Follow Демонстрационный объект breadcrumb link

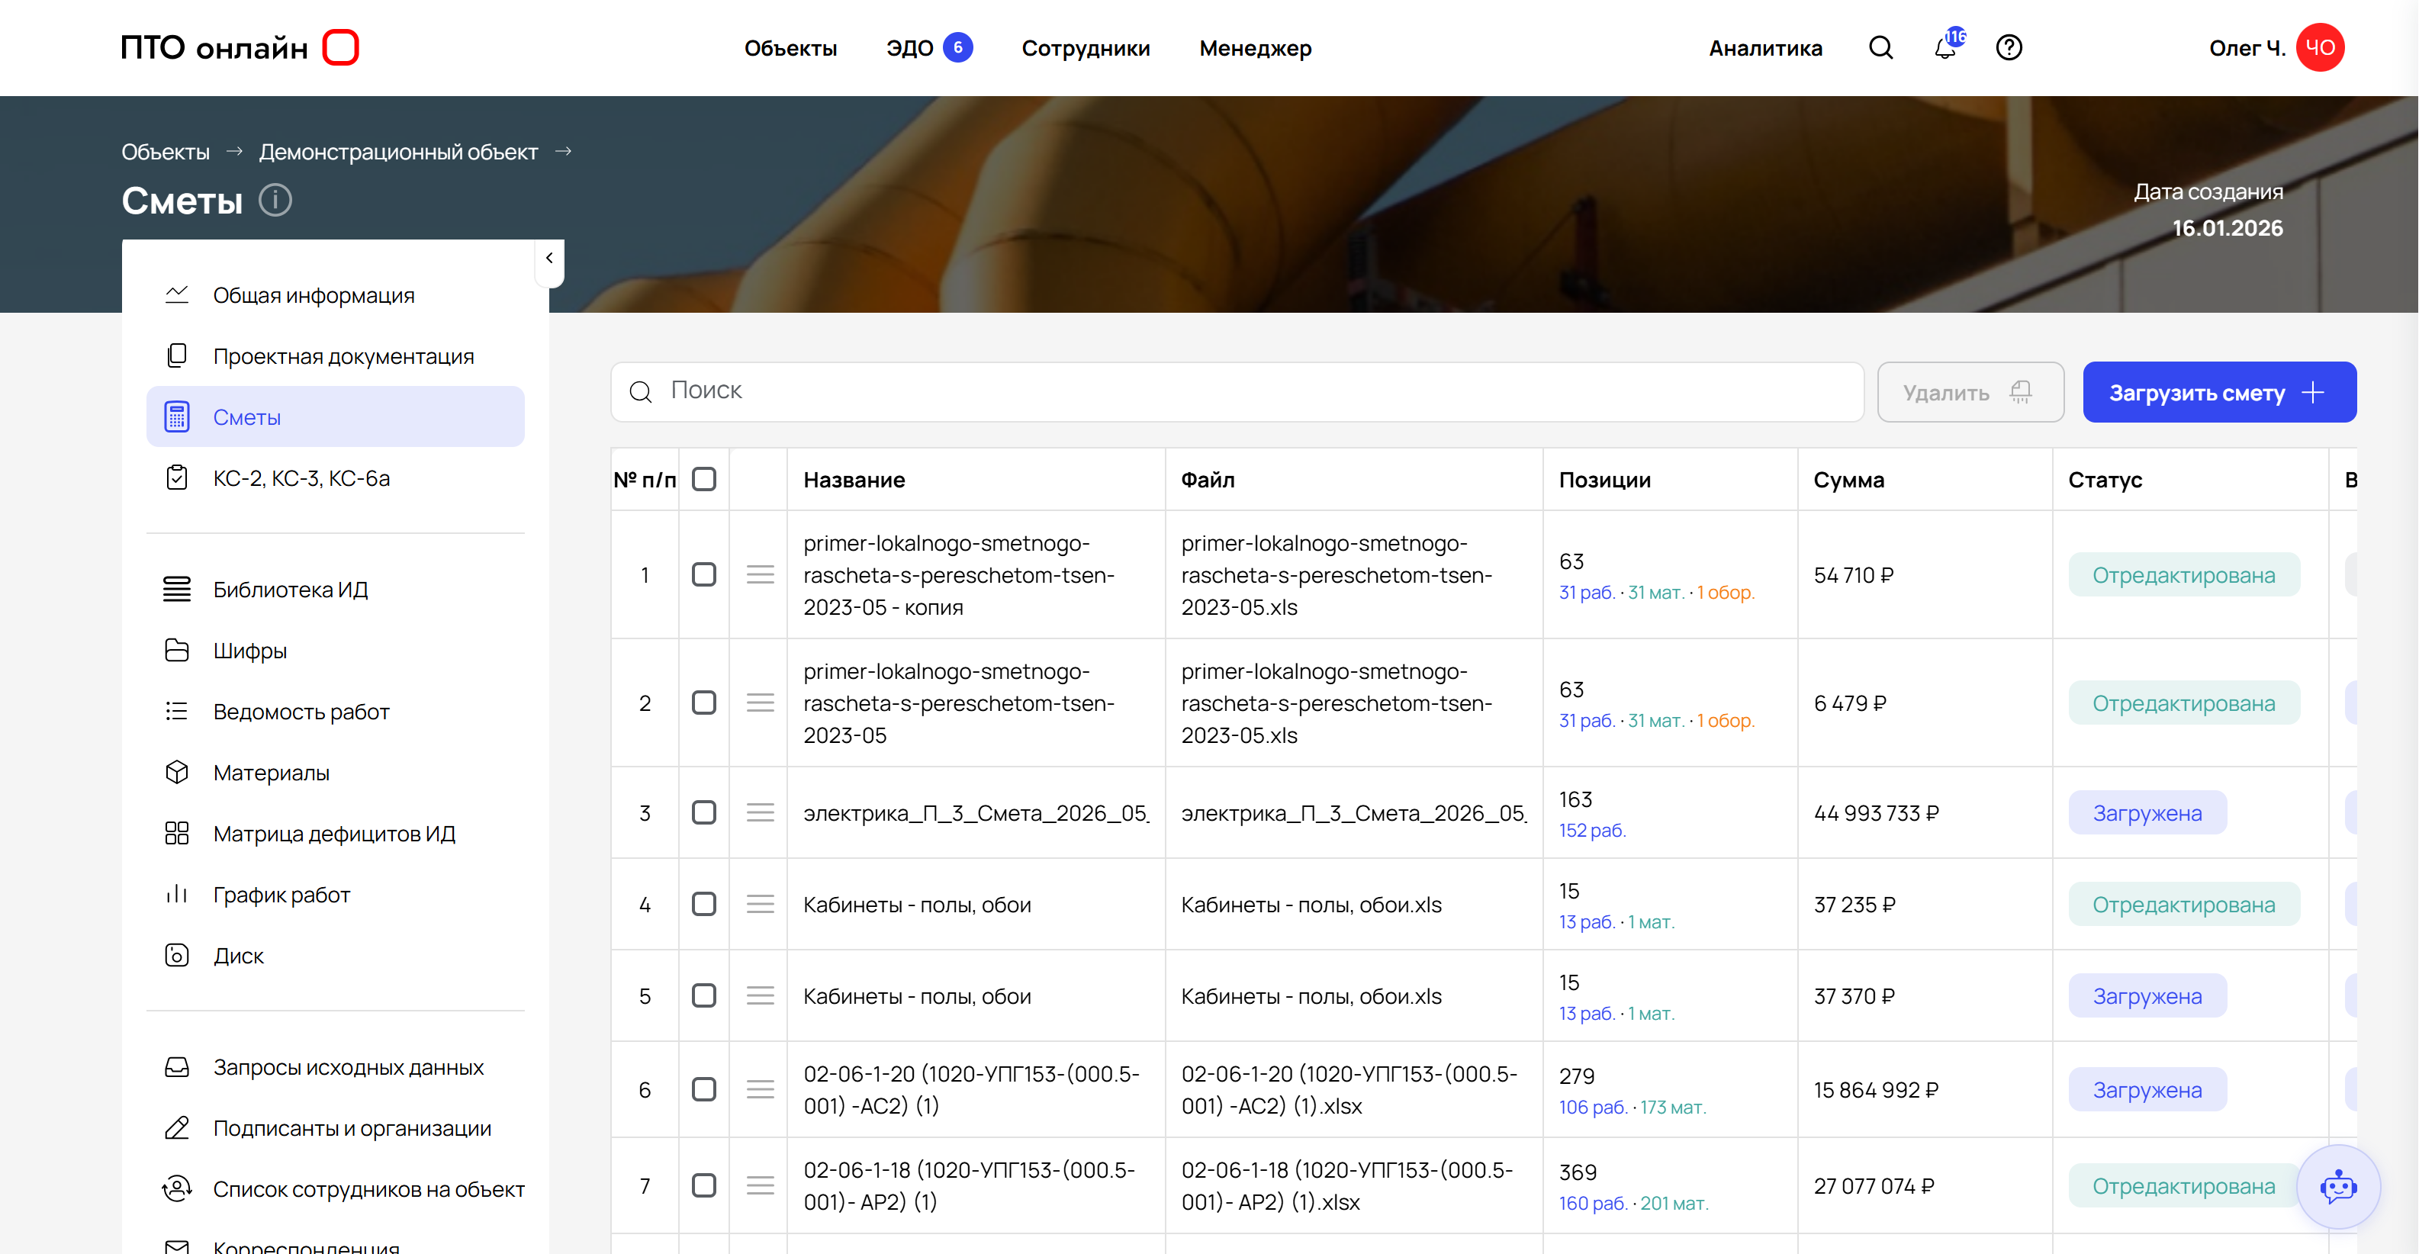point(398,151)
